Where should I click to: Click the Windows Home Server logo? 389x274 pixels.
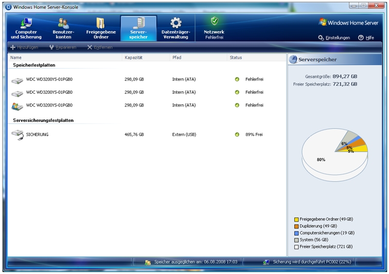(x=348, y=22)
